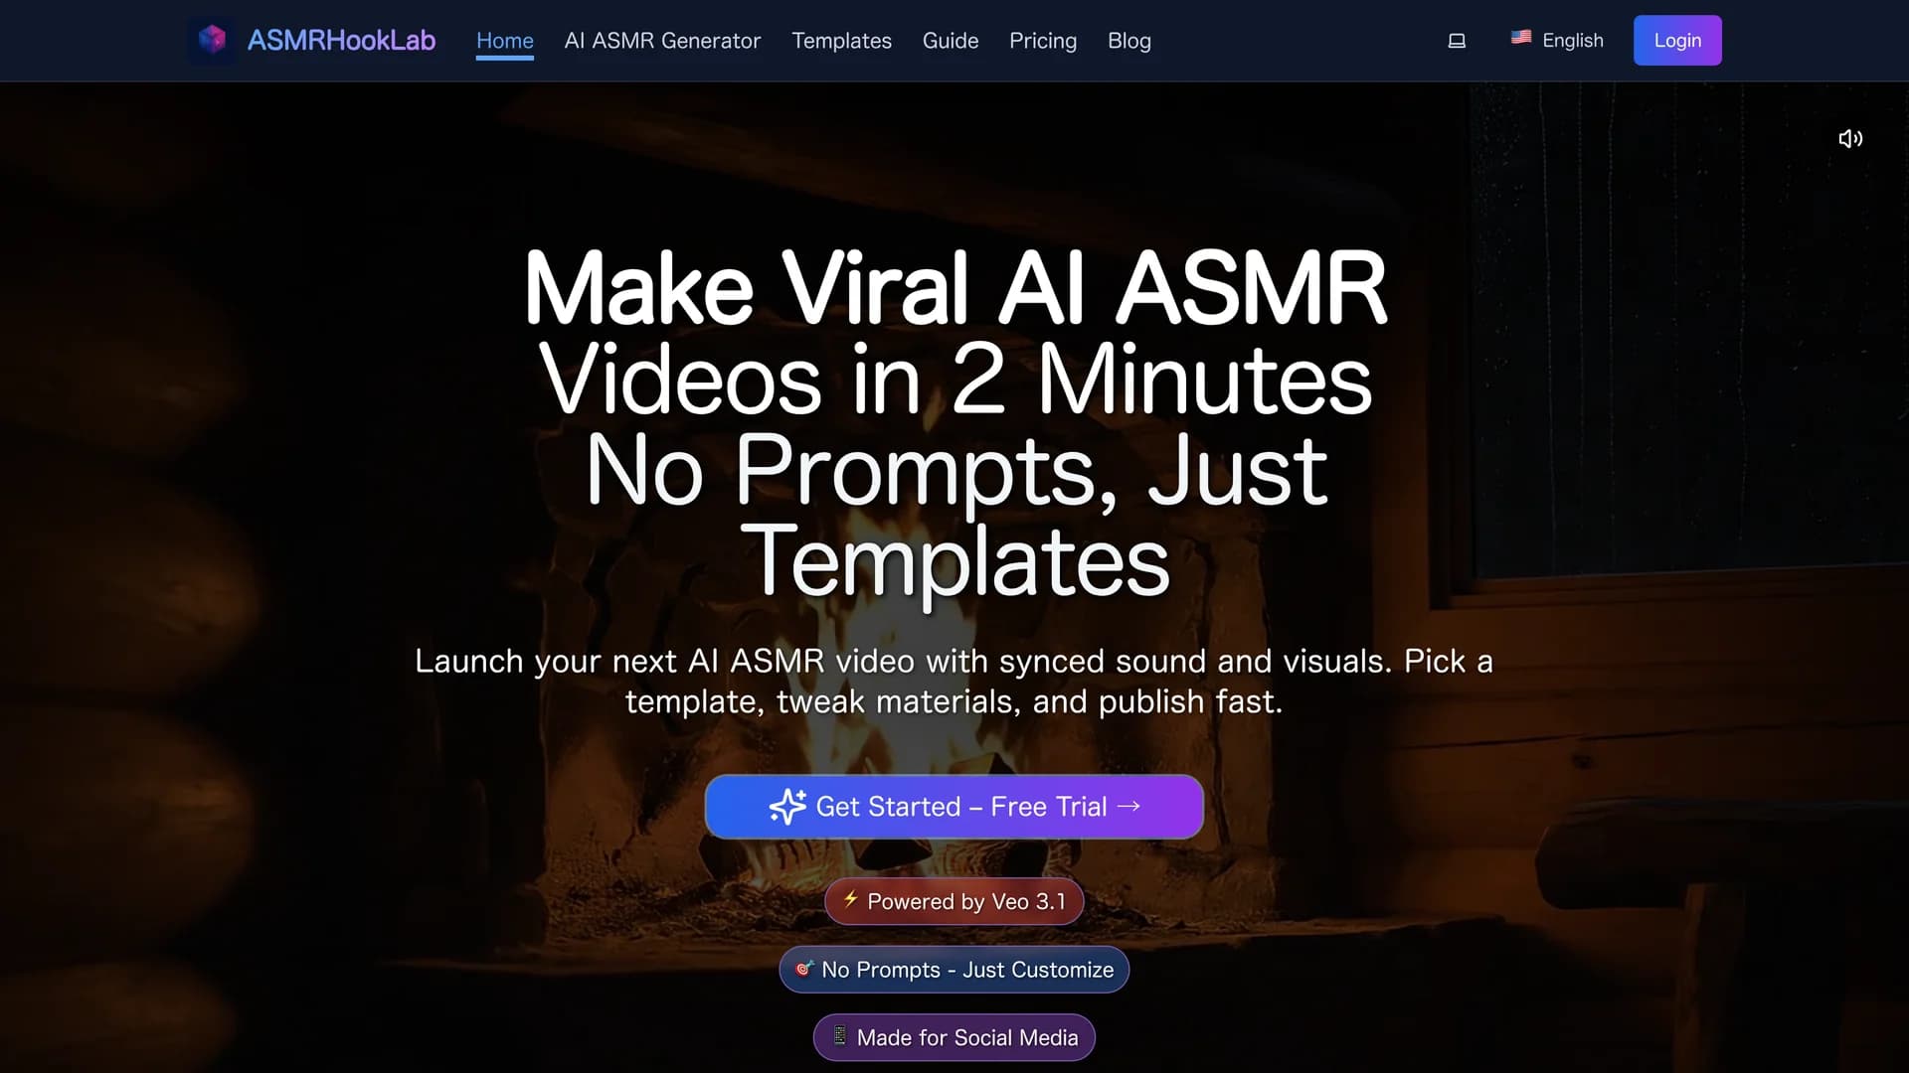Image resolution: width=1909 pixels, height=1073 pixels.
Task: Click the US flag language icon
Action: pos(1521,37)
